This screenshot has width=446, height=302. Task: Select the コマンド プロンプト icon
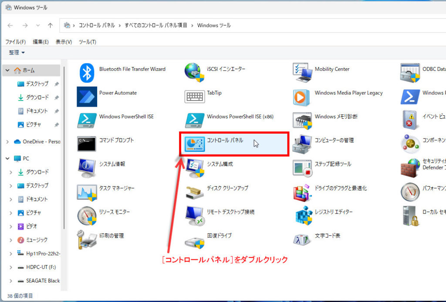87,144
